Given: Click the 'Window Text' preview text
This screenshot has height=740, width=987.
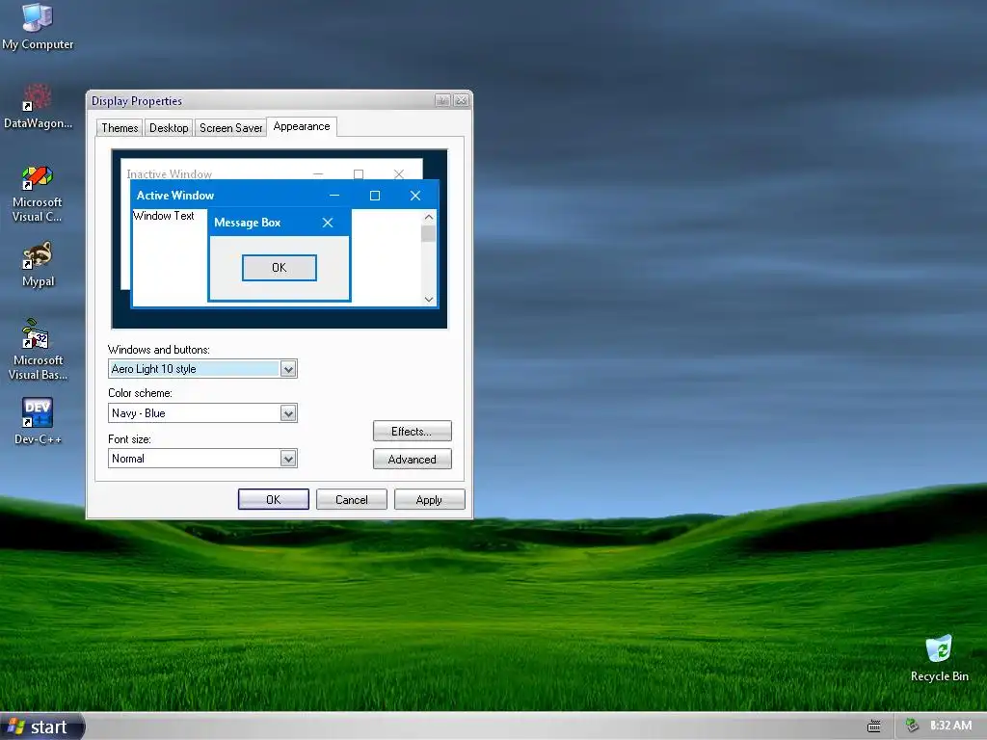Looking at the screenshot, I should click(164, 216).
